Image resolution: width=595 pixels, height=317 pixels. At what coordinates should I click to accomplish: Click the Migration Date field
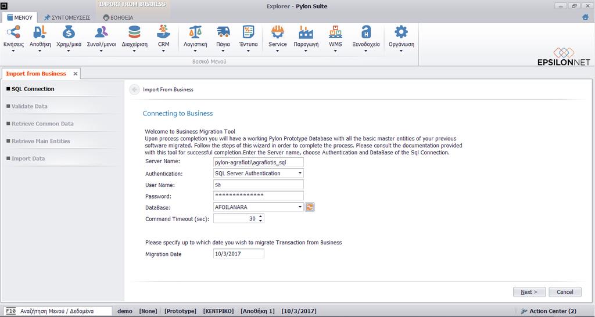[239, 253]
